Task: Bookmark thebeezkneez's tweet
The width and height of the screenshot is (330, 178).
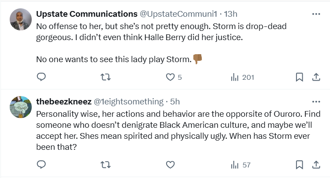Action: [x=299, y=165]
